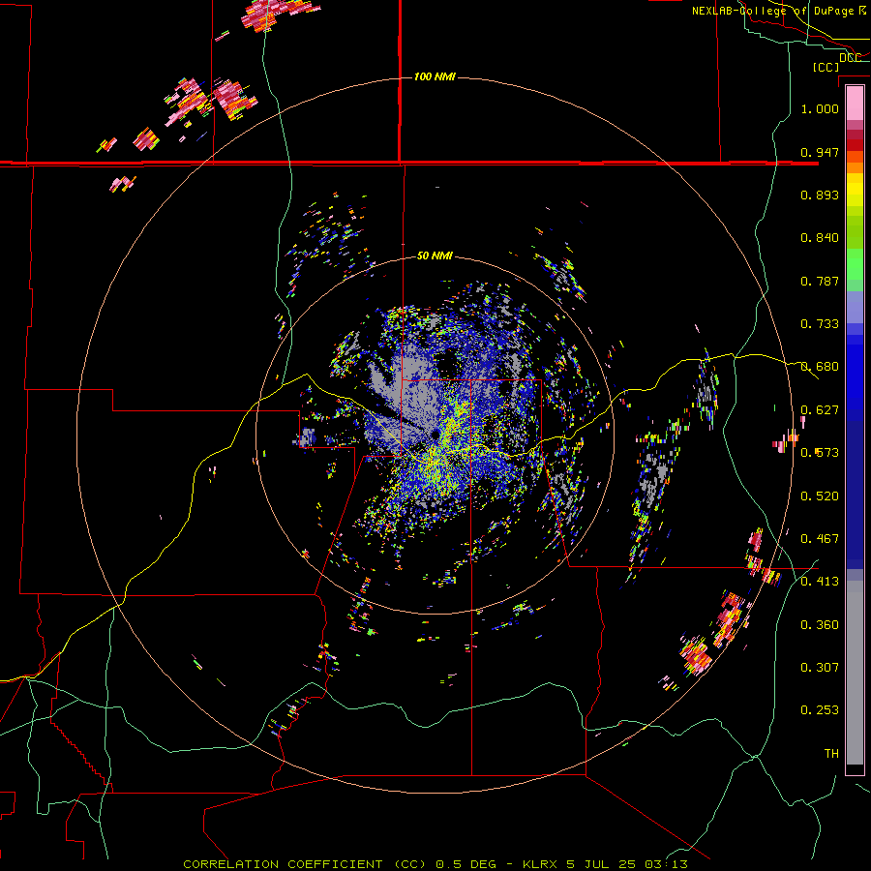This screenshot has height=871, width=871.
Task: Click the TH legend label
Action: (831, 754)
